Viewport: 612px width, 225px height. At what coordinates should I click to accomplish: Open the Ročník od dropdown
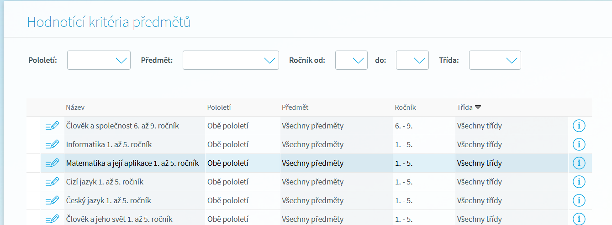351,60
